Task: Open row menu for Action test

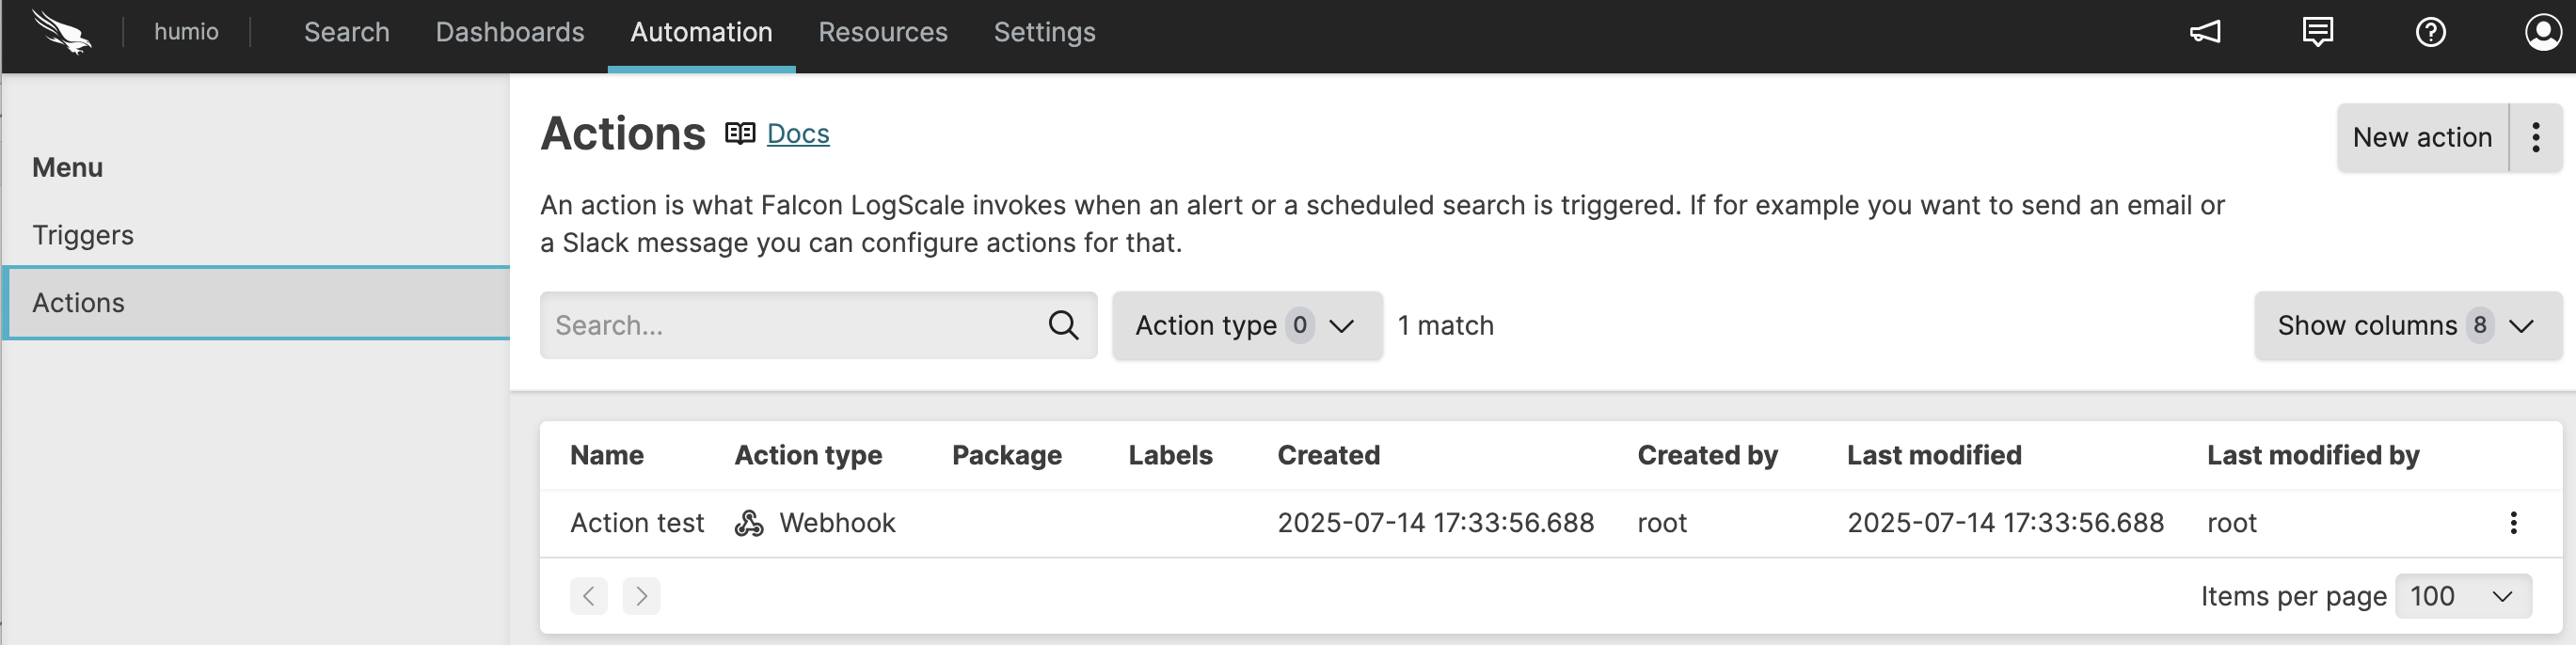Action: (x=2512, y=523)
